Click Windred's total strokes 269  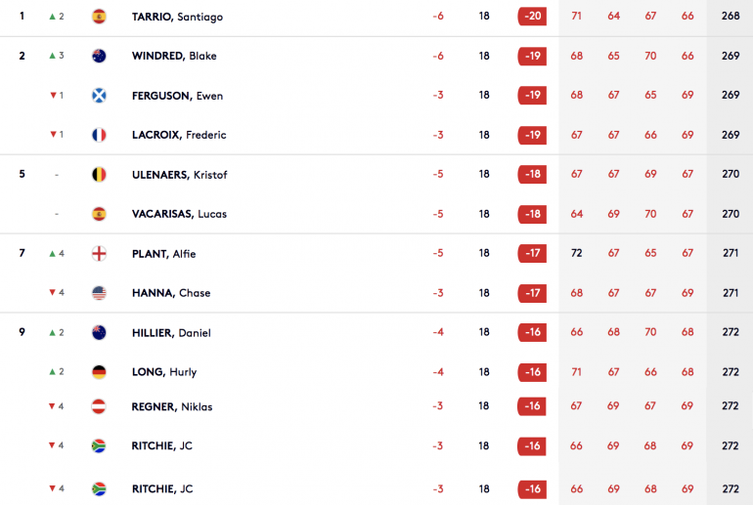(x=731, y=56)
